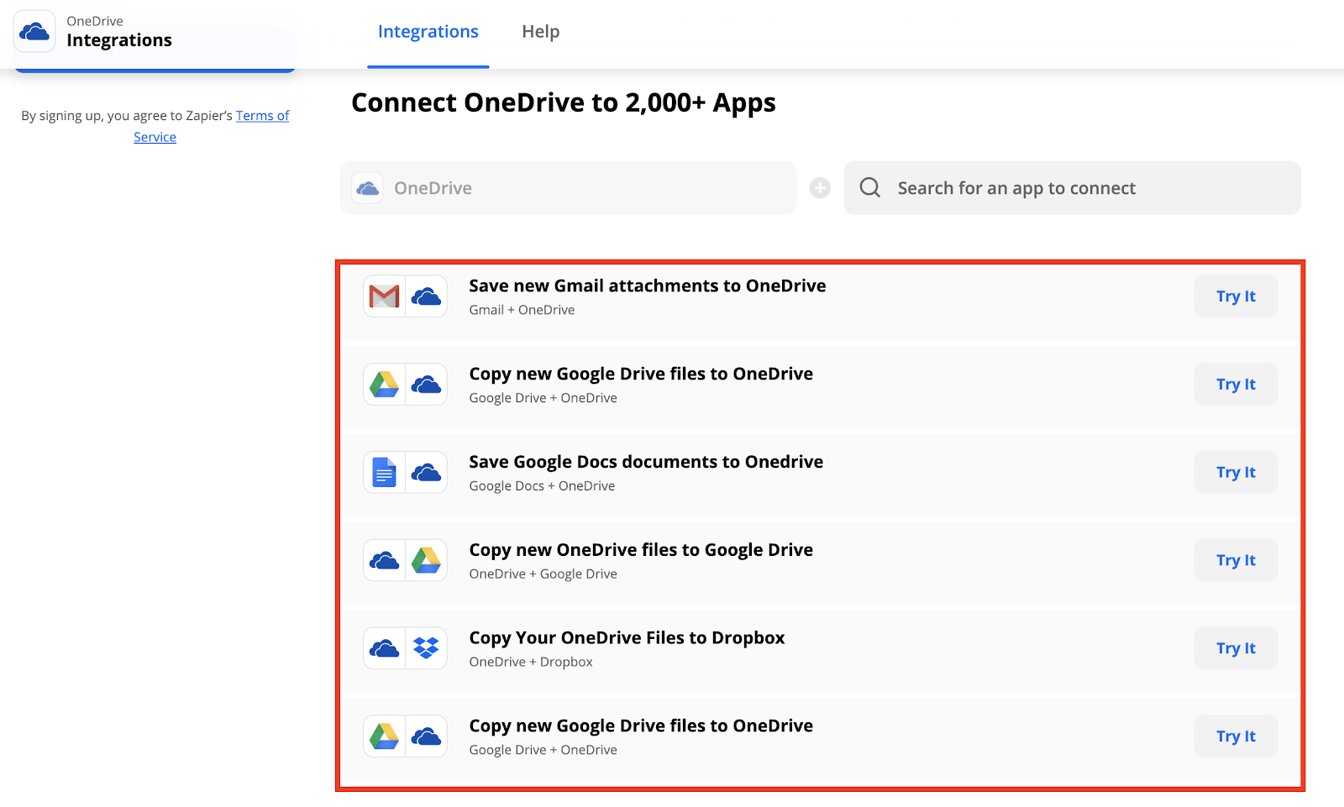Click the magnifier icon in the search field
The height and width of the screenshot is (807, 1344).
pos(870,187)
